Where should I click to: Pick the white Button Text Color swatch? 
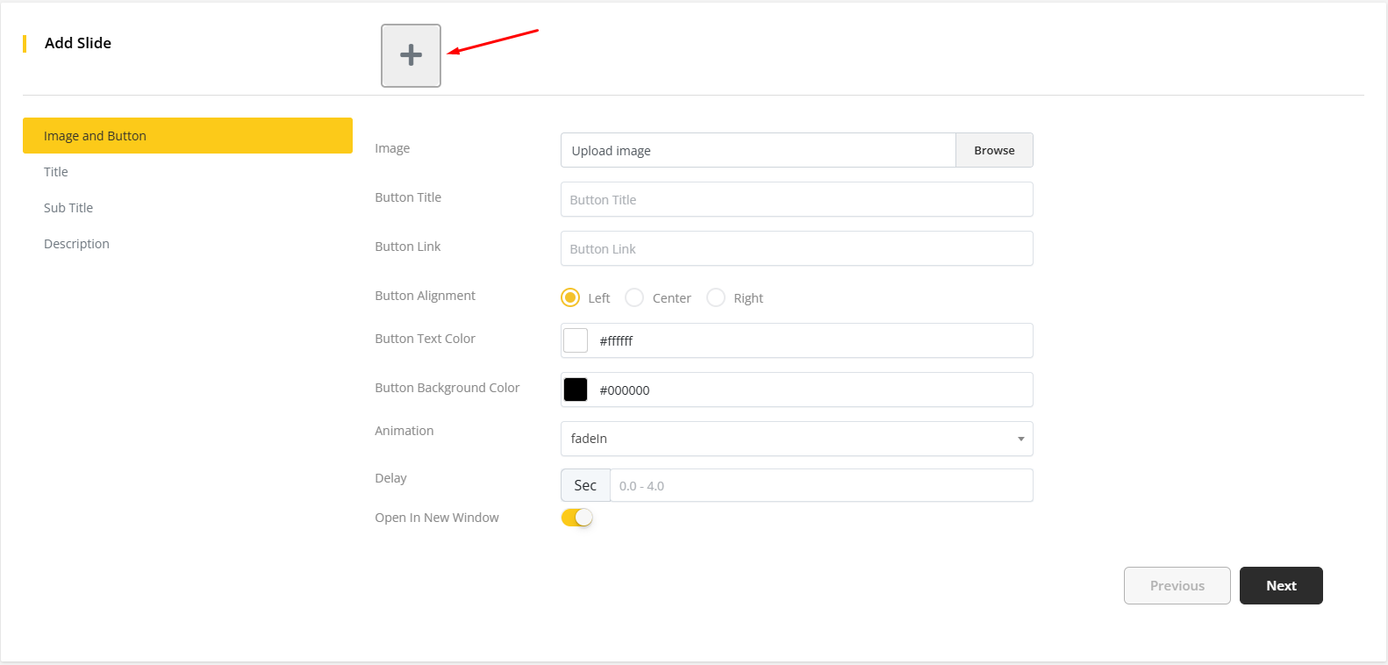(x=576, y=340)
